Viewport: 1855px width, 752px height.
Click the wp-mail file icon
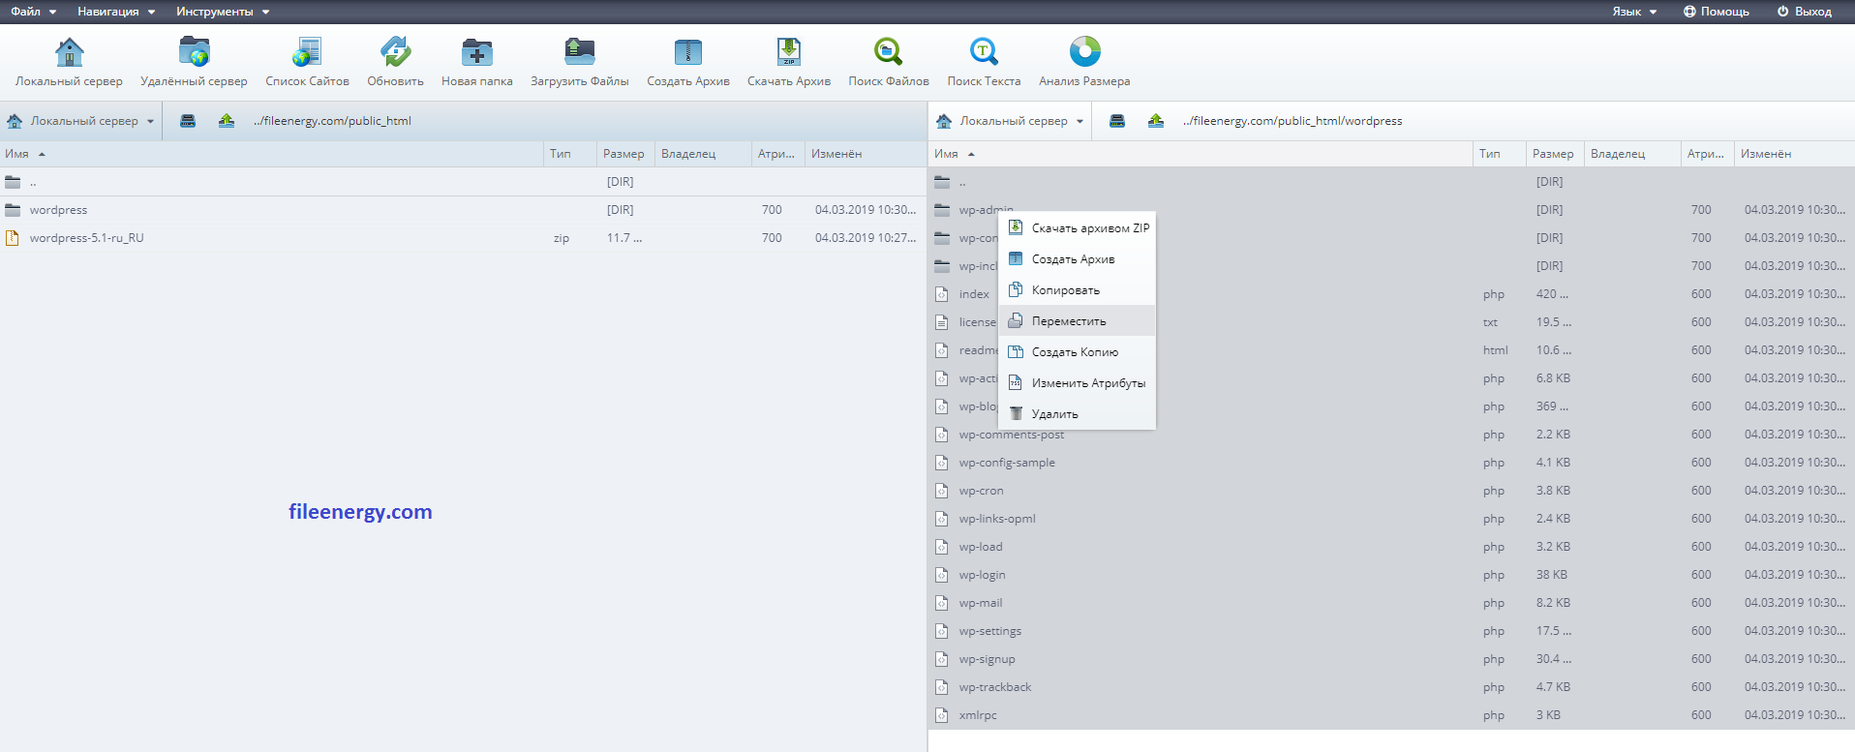[x=942, y=603]
